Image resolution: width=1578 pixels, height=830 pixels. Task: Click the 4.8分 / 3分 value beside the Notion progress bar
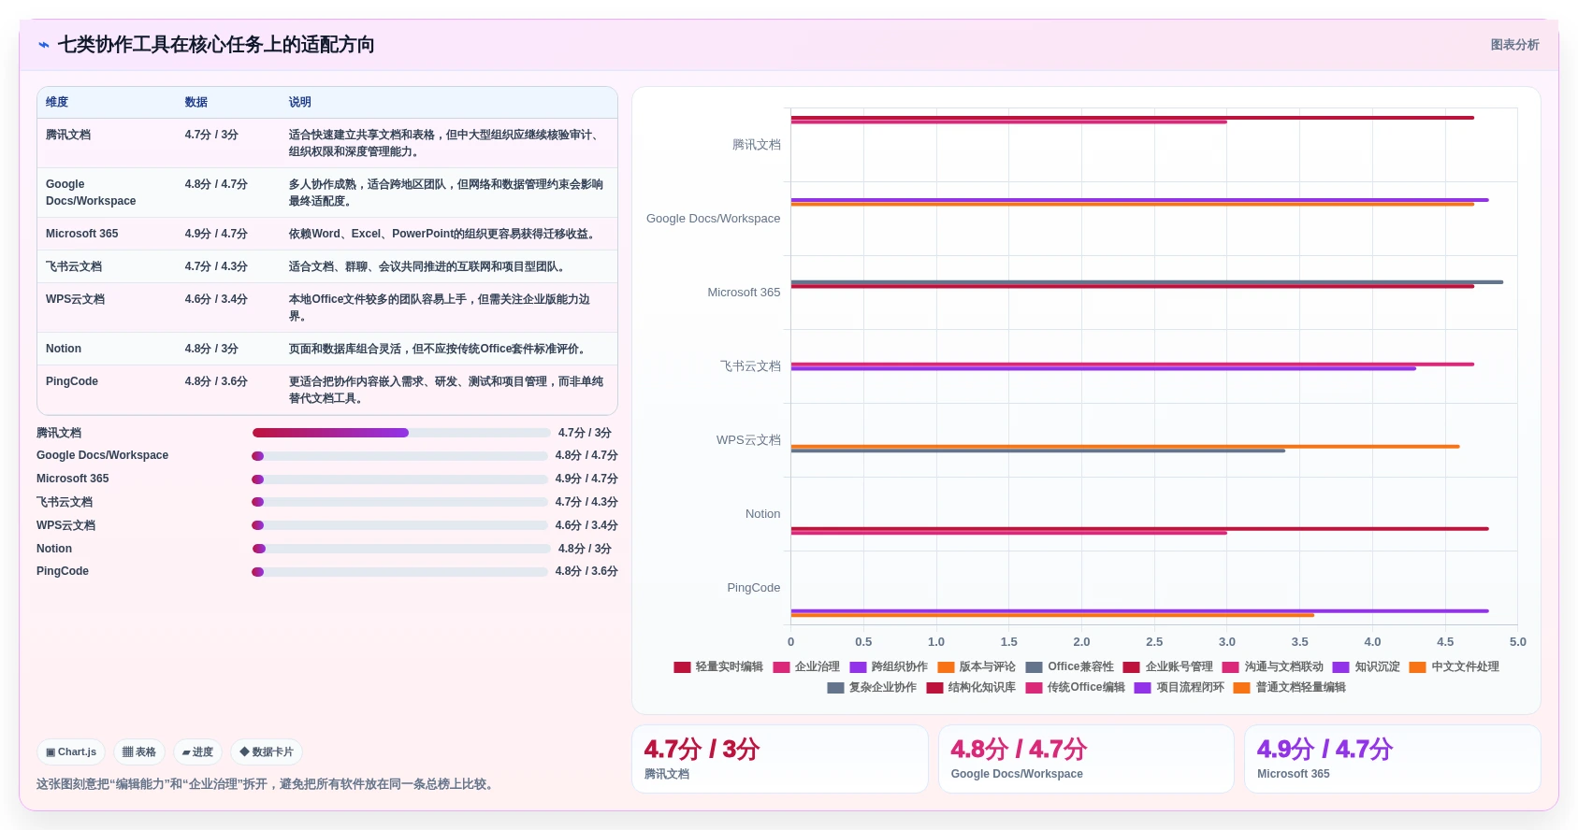(585, 549)
